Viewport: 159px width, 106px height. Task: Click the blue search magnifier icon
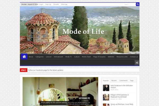[x=138, y=4]
